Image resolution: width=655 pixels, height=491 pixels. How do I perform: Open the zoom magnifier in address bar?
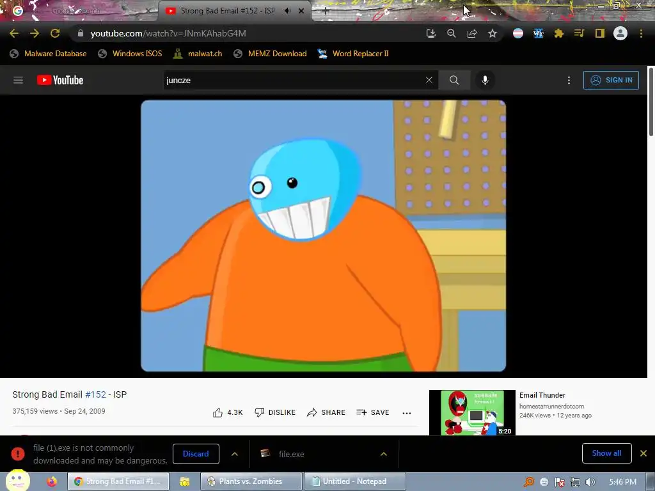point(451,33)
